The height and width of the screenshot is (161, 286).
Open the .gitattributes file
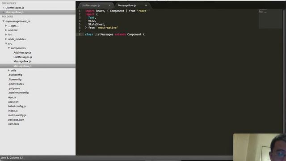(16, 84)
